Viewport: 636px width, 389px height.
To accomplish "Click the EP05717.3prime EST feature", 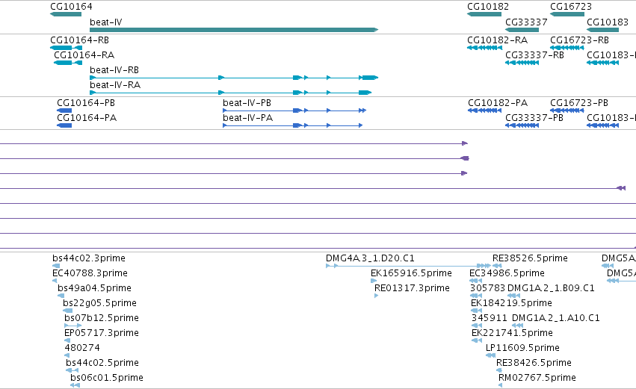I will (x=68, y=340).
